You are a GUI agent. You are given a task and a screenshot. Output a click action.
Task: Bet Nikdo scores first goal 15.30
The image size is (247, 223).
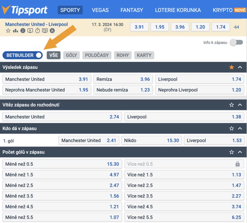152,140
